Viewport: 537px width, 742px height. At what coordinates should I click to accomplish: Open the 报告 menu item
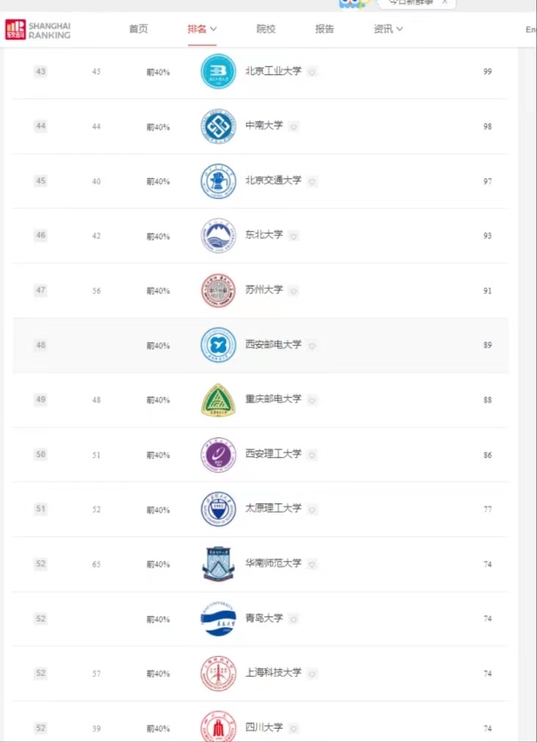click(x=324, y=29)
